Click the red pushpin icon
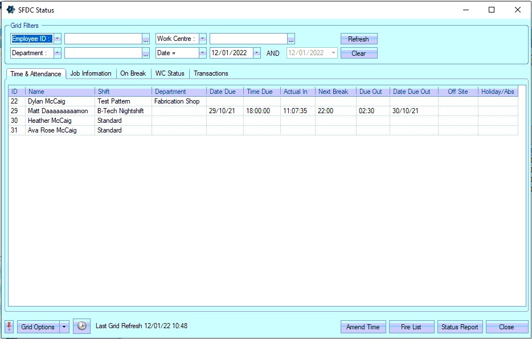 [x=10, y=326]
